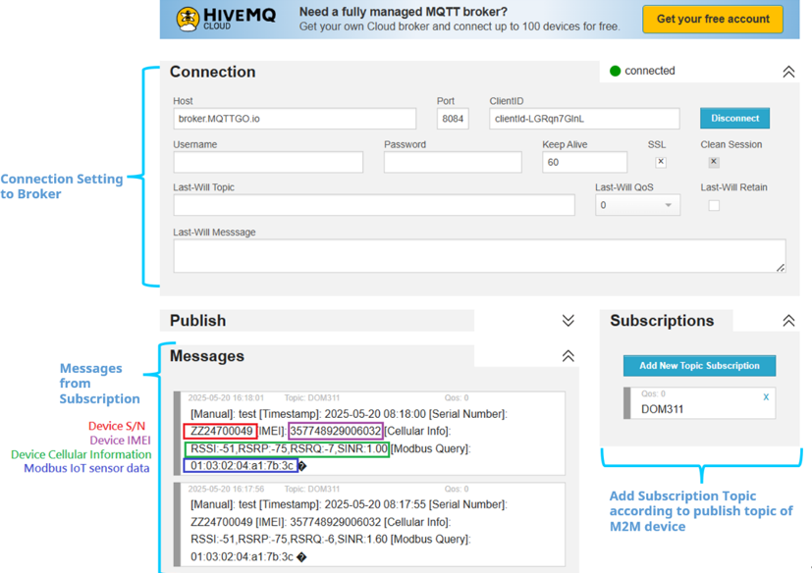Viewport: 812px width, 573px height.
Task: Click the green connected status indicator
Action: pos(616,71)
